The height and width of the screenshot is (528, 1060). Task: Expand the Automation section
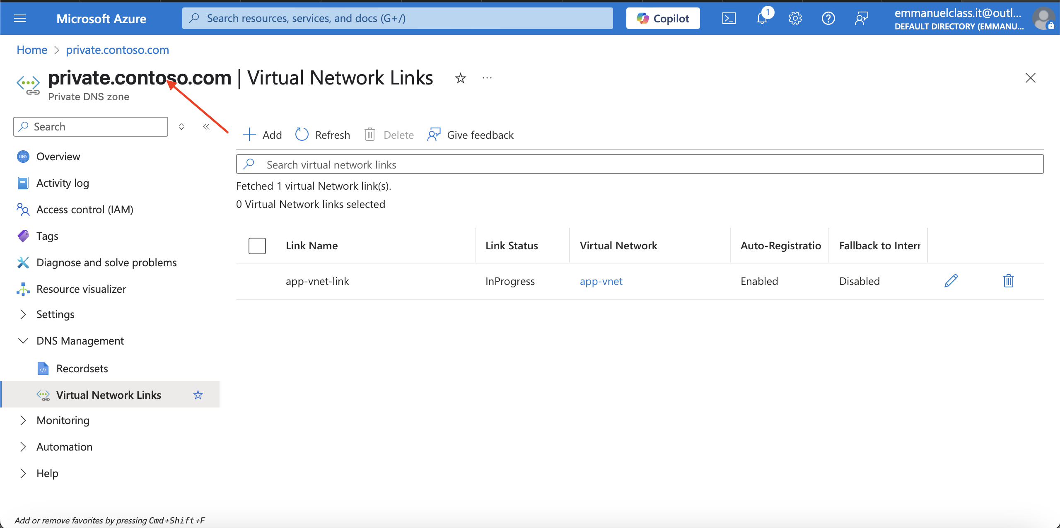64,447
